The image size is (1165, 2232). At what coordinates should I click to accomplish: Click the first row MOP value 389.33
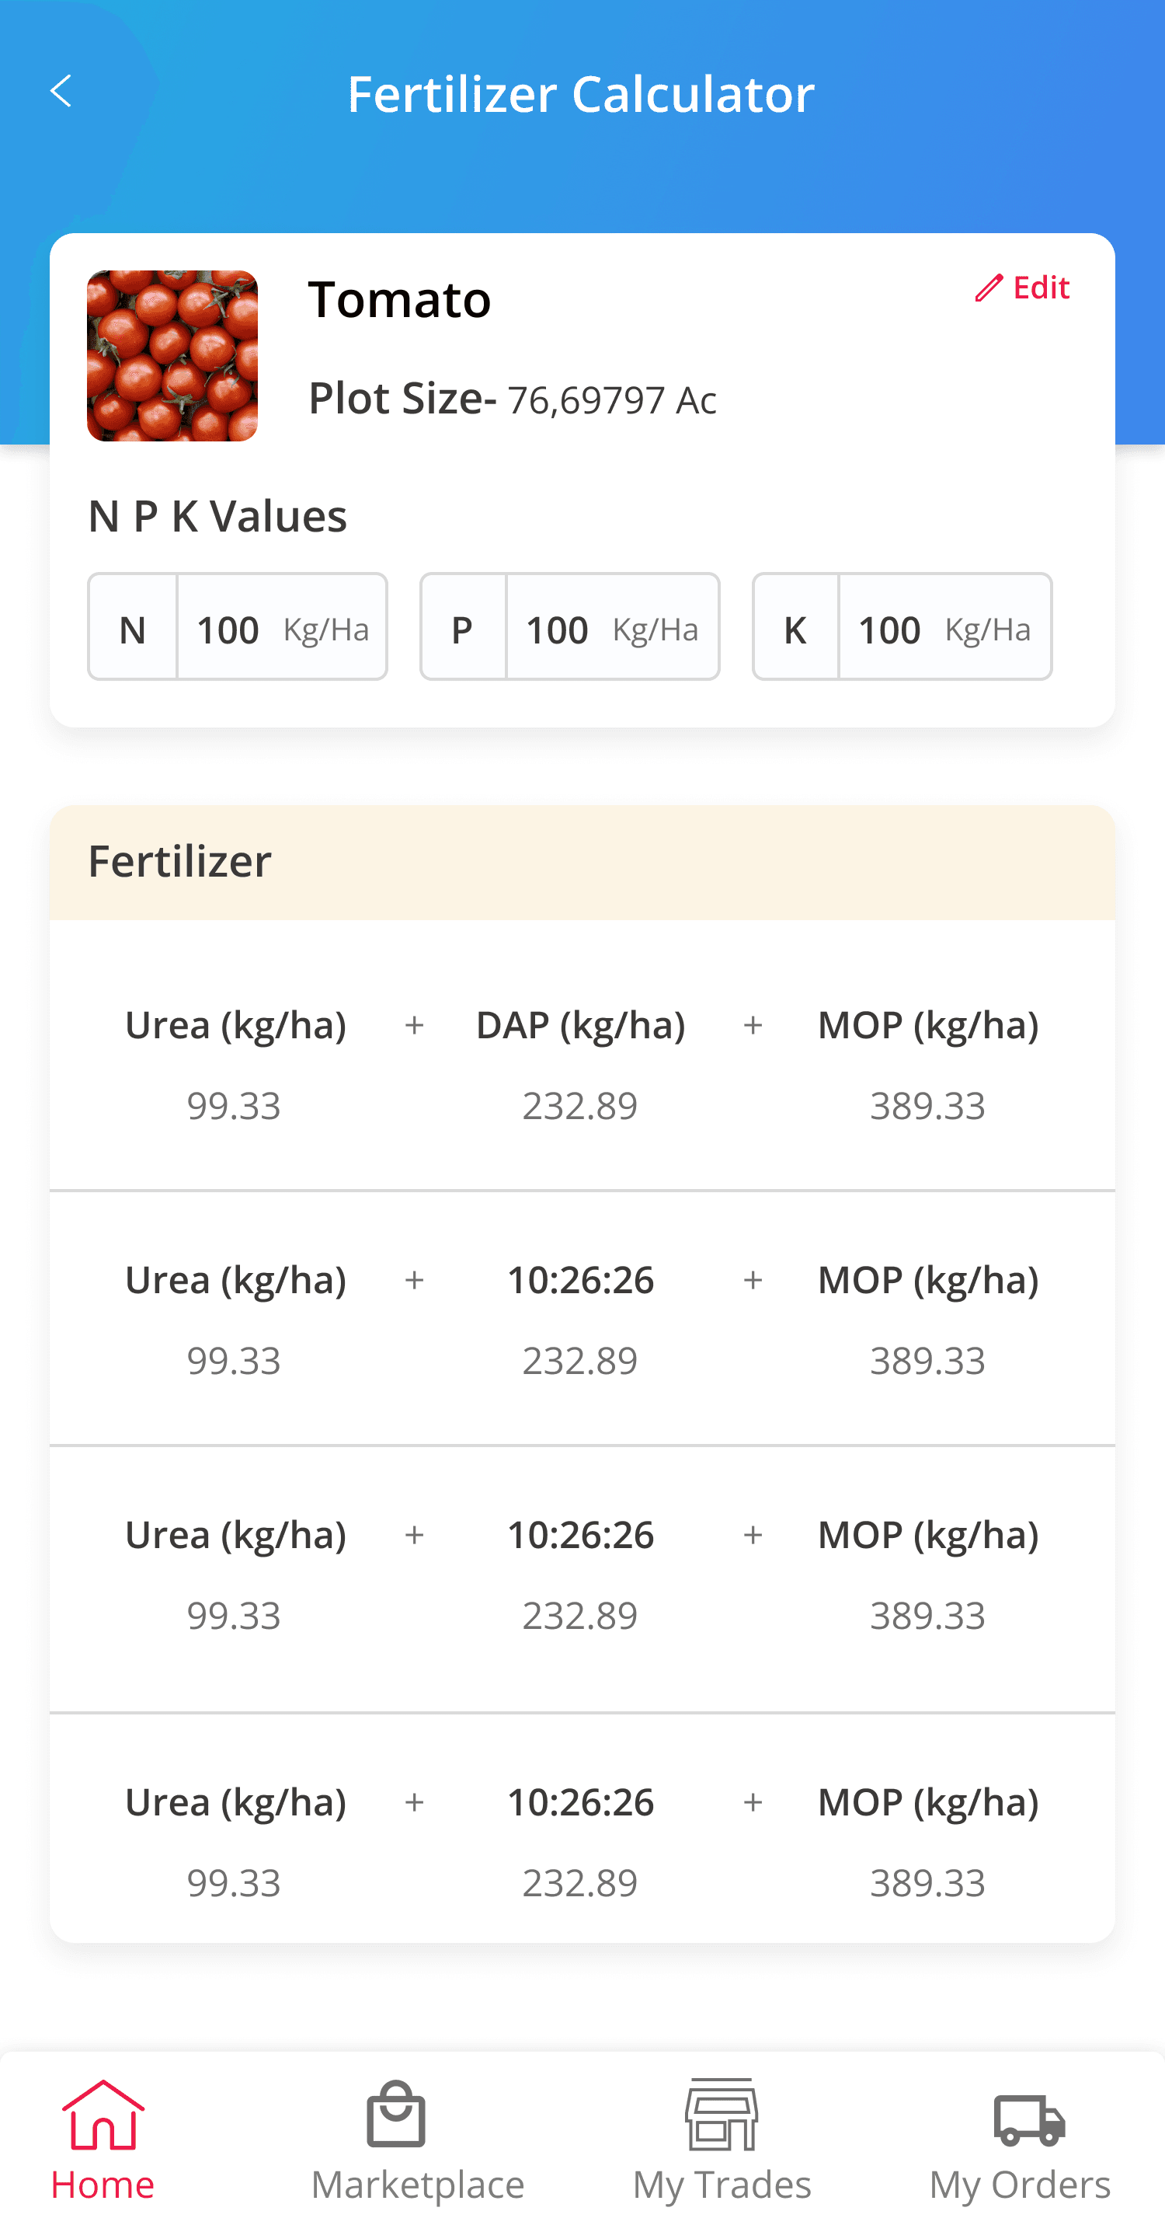click(x=927, y=1106)
